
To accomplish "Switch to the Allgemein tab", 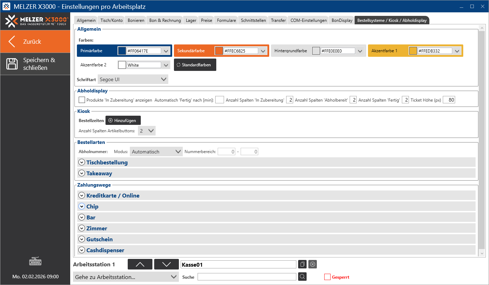I will 86,20.
